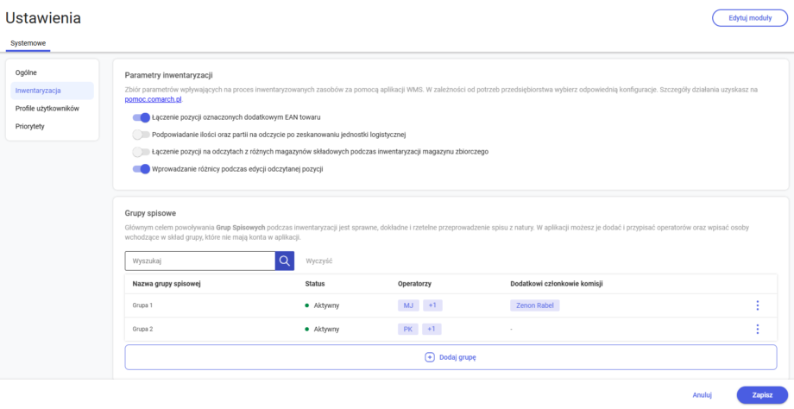This screenshot has width=794, height=409.
Task: Open Priorytety in the settings sidebar
Action: pos(30,126)
